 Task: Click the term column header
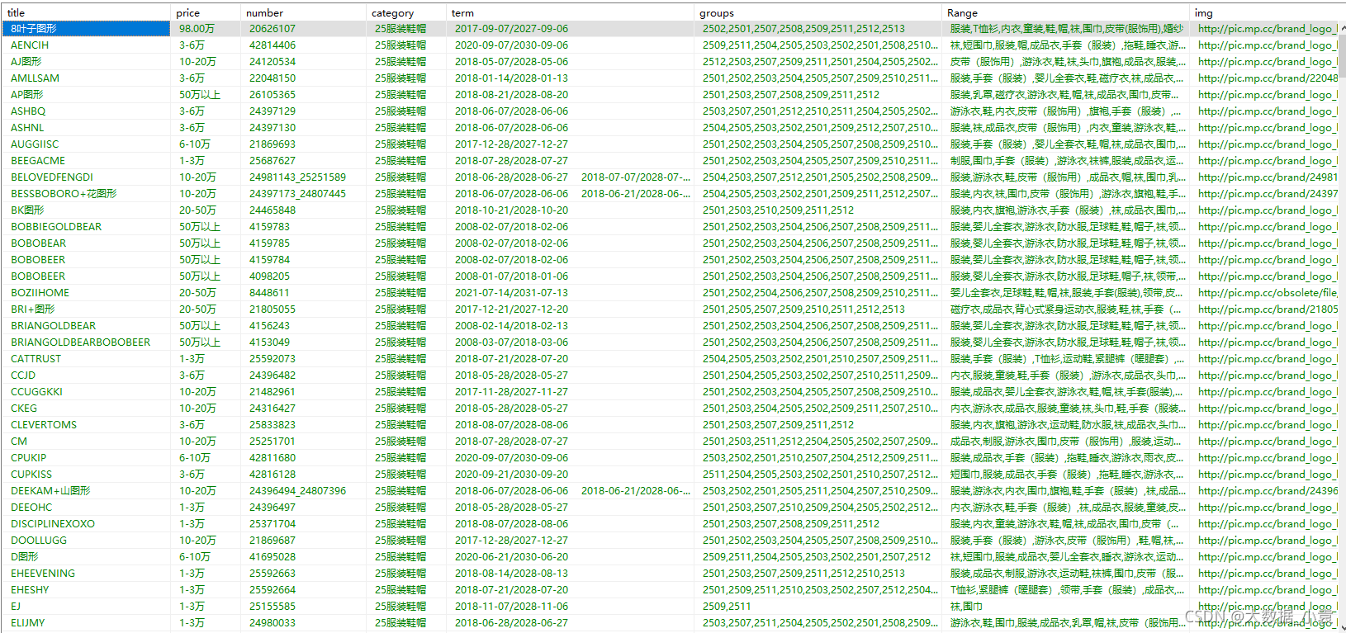(x=570, y=12)
